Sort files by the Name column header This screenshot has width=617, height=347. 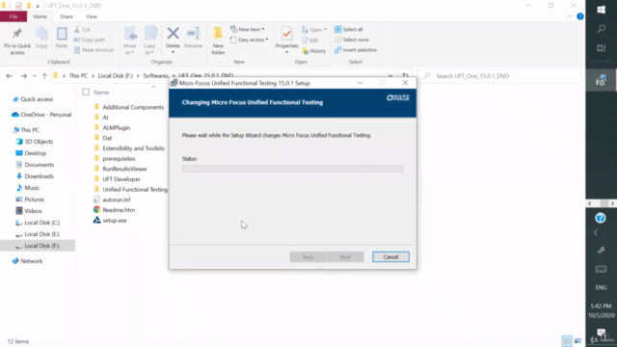(x=101, y=93)
